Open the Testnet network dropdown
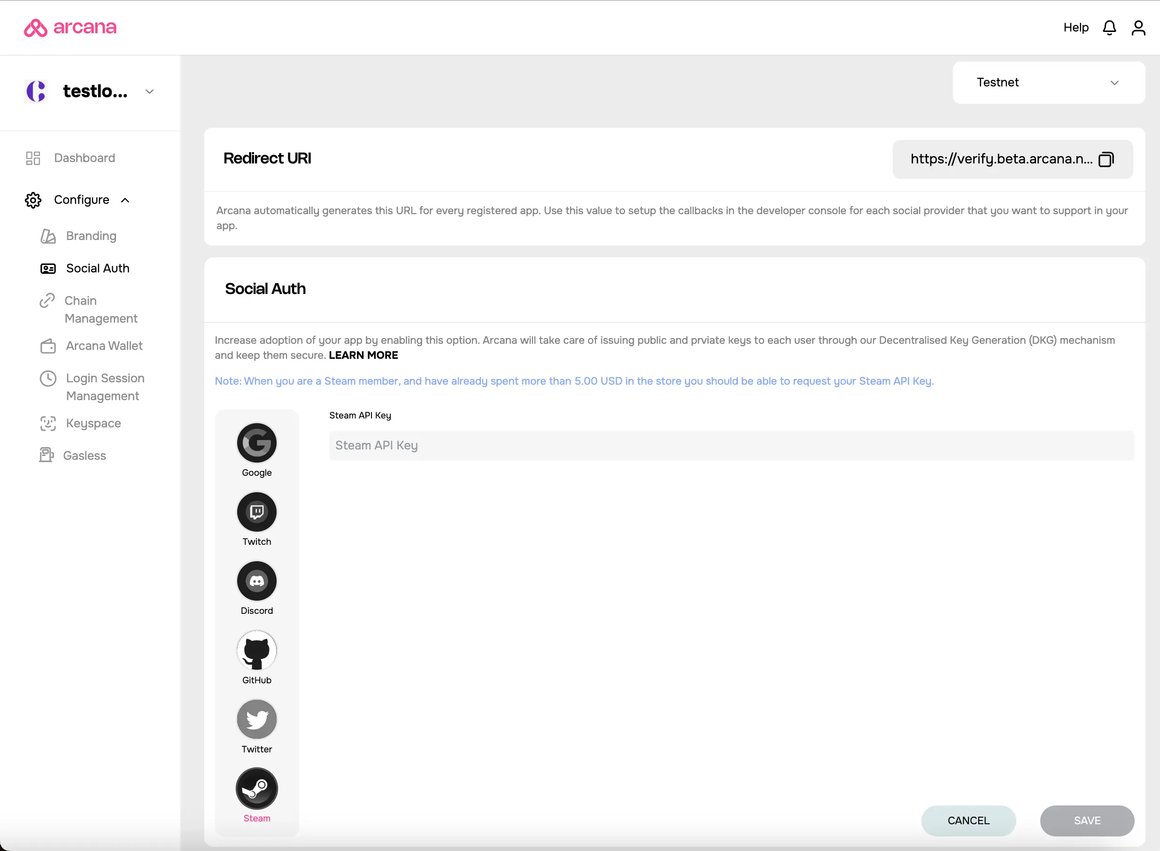The image size is (1160, 851). (1048, 83)
